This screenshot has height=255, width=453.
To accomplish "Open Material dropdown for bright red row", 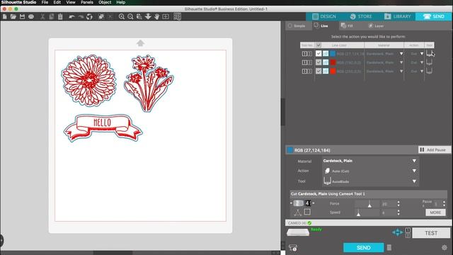I will [401, 71].
